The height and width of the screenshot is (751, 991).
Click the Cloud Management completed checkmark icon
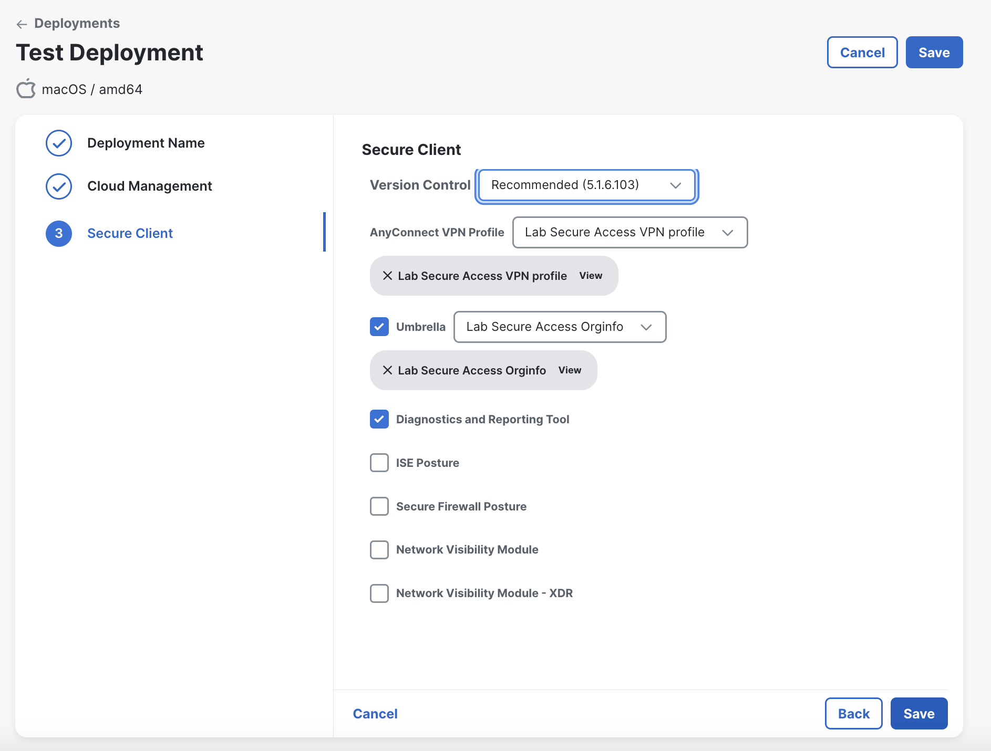(59, 186)
